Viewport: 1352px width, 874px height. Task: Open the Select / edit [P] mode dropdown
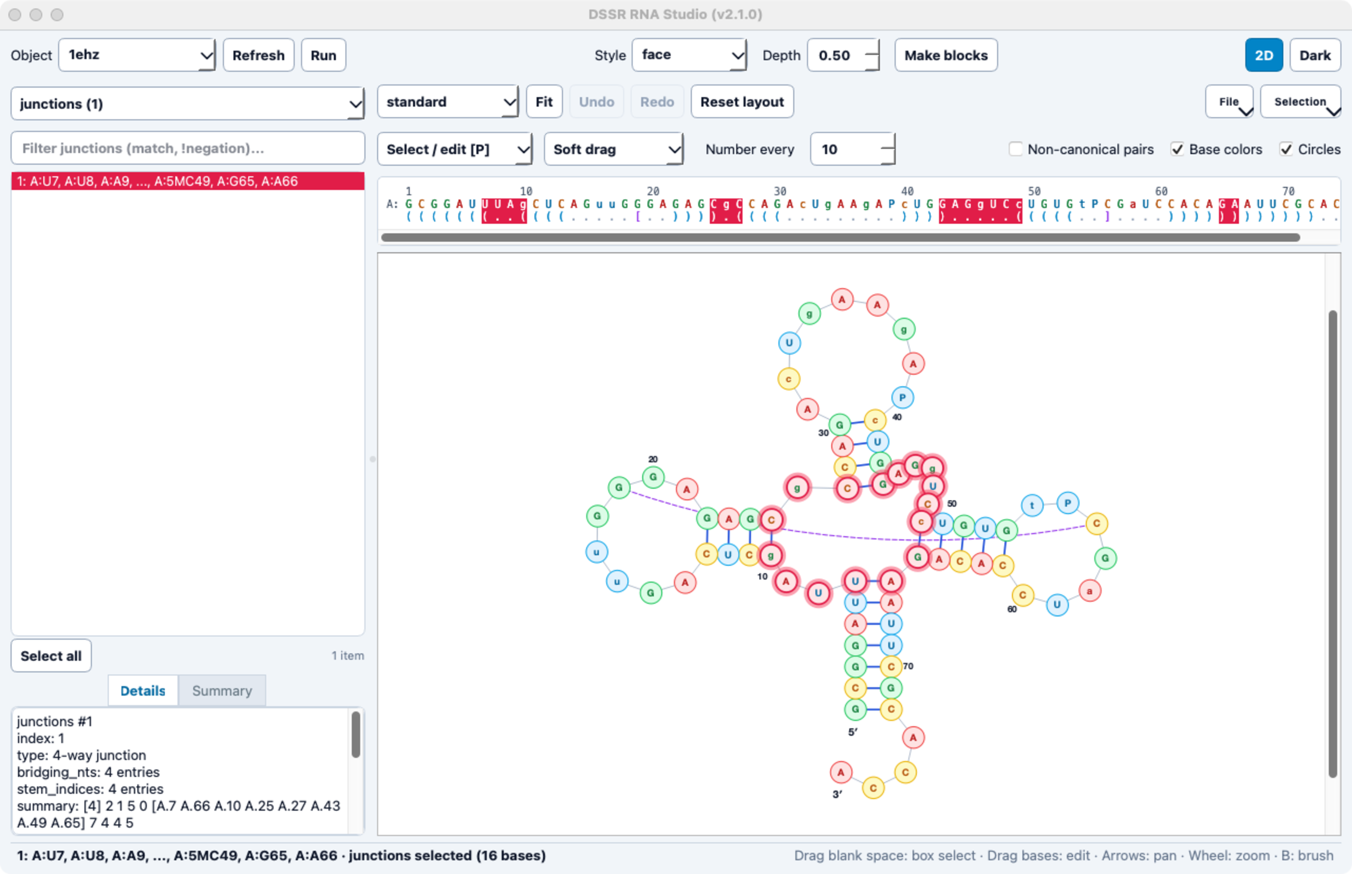[x=454, y=149]
